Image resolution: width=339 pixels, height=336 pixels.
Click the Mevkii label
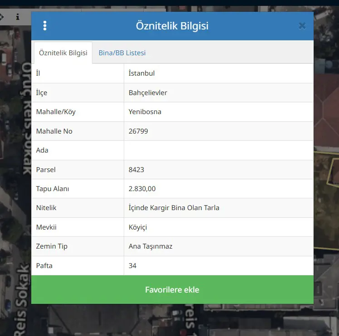(46, 227)
